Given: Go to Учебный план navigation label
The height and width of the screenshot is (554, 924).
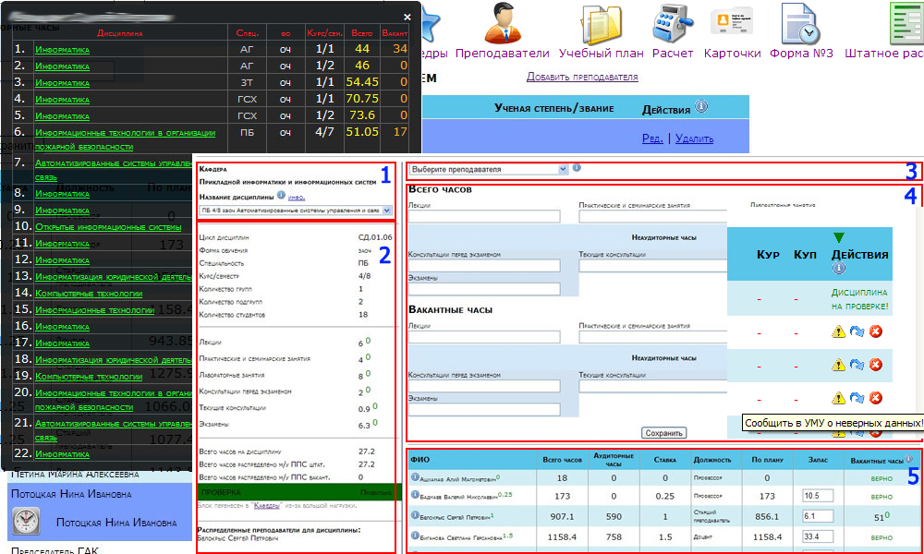Looking at the screenshot, I should [x=602, y=53].
